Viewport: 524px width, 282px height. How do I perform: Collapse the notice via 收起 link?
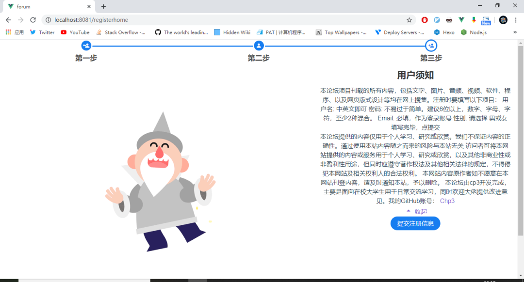(x=420, y=211)
